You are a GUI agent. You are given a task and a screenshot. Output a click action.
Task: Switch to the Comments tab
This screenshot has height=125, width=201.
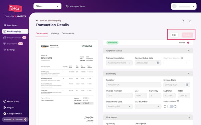(x=68, y=34)
